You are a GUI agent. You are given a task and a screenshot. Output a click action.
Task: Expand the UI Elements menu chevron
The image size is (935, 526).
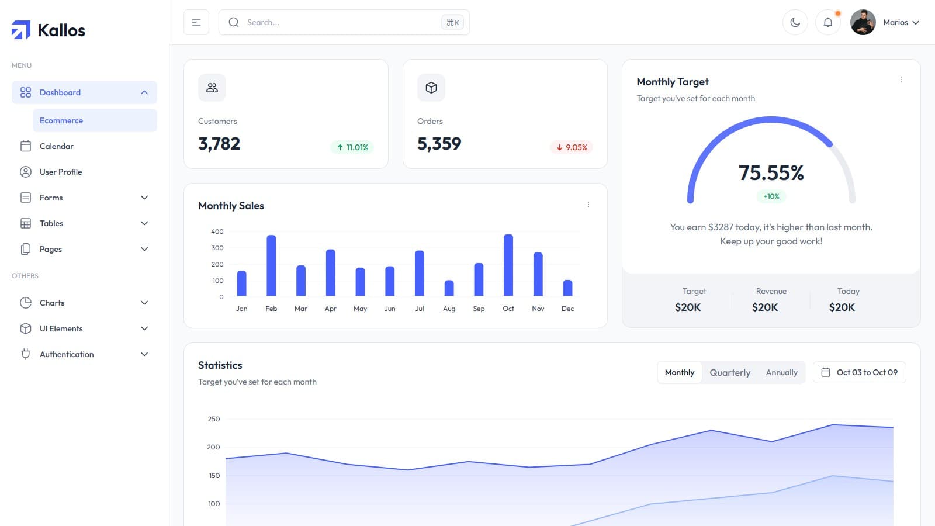144,328
